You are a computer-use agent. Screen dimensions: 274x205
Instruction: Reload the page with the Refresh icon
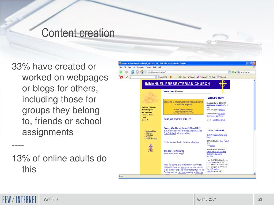tap(133, 72)
